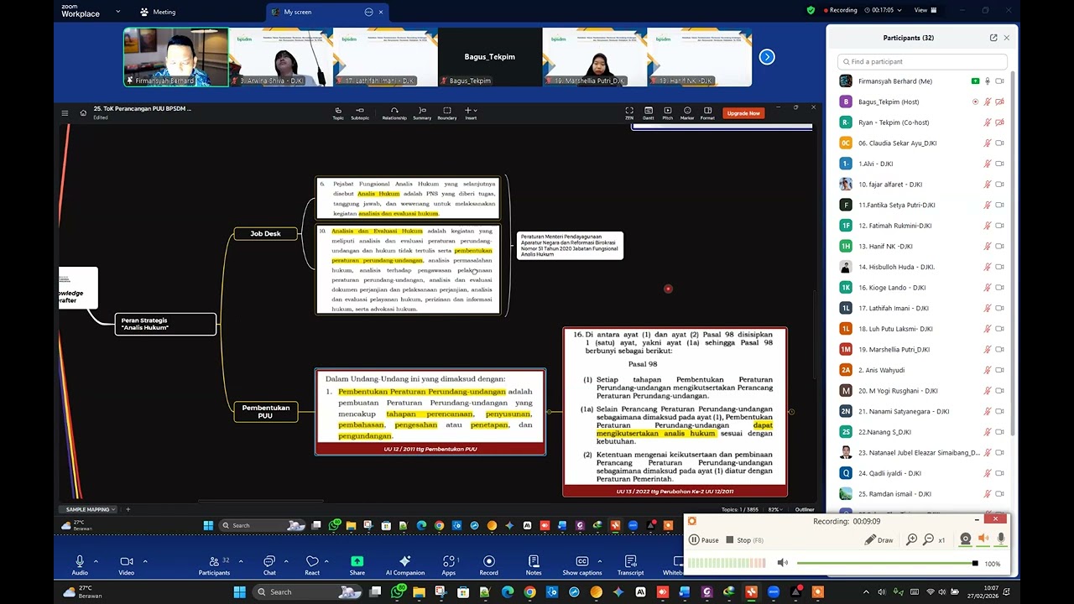Select the Peran Strategis "Analis Hukum" node
Viewport: 1074px width, 604px height.
coord(165,324)
